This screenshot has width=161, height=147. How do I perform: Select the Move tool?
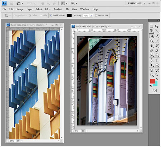(x=157, y=26)
